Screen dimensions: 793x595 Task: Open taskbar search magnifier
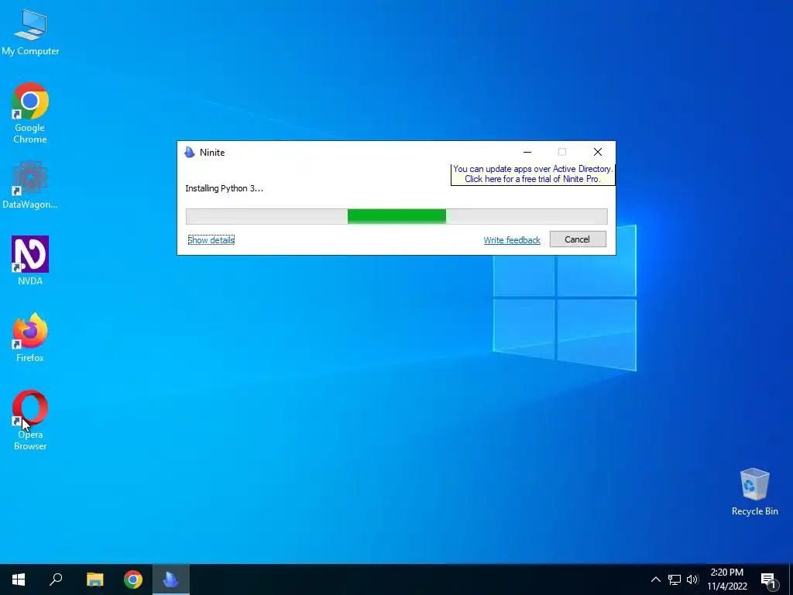pos(56,580)
